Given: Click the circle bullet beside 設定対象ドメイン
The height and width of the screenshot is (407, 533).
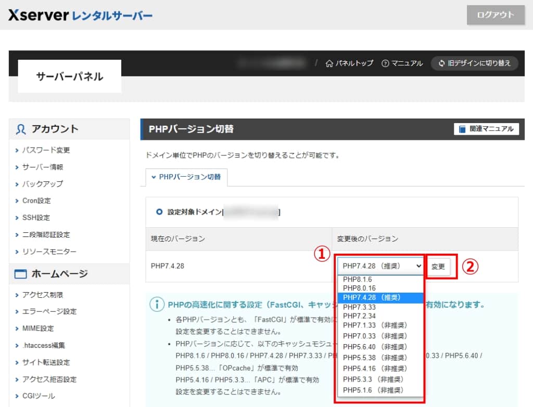Looking at the screenshot, I should pyautogui.click(x=159, y=212).
